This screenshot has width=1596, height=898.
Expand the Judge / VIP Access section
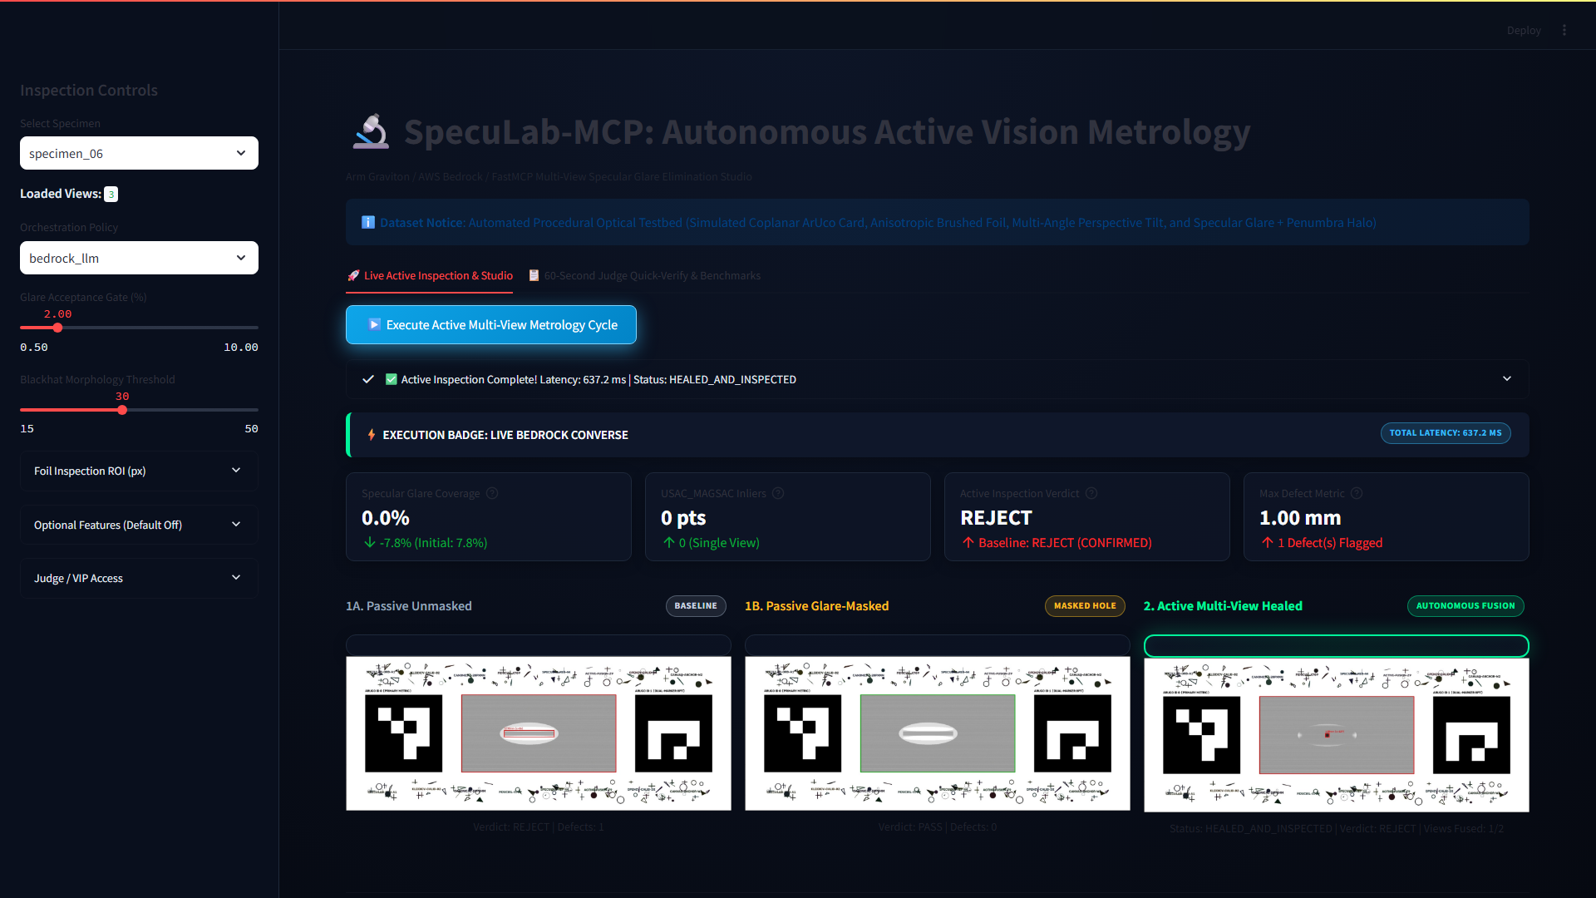pyautogui.click(x=139, y=578)
